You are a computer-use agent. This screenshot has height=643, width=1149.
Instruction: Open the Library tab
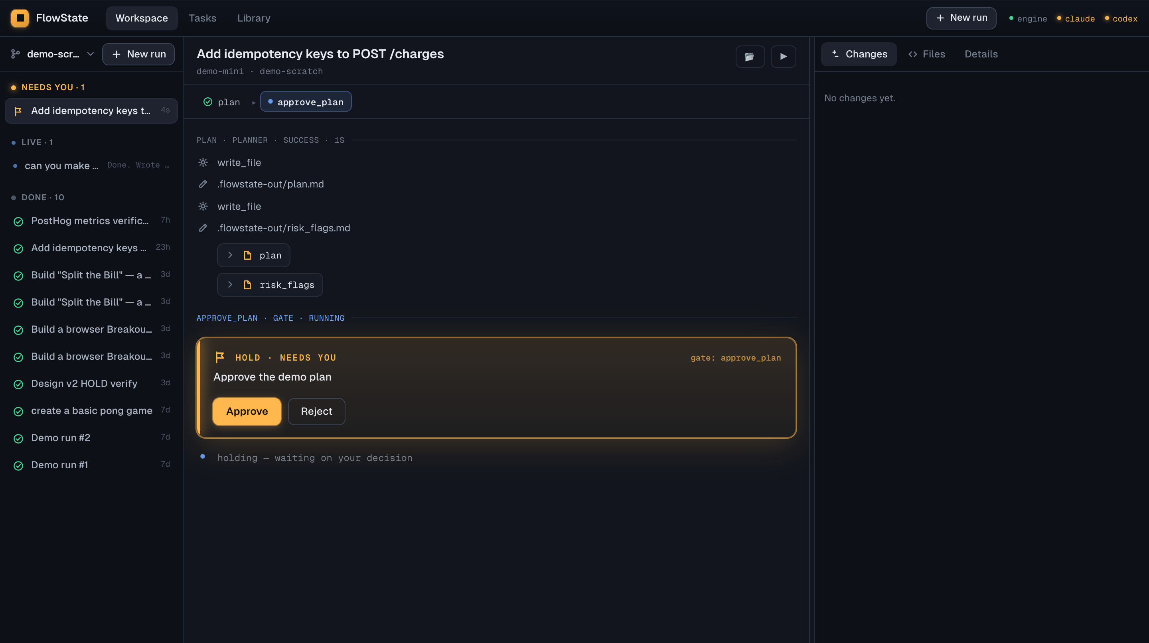254,18
